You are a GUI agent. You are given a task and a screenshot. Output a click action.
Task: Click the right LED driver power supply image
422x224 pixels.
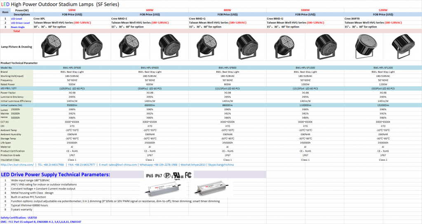[x=212, y=188]
